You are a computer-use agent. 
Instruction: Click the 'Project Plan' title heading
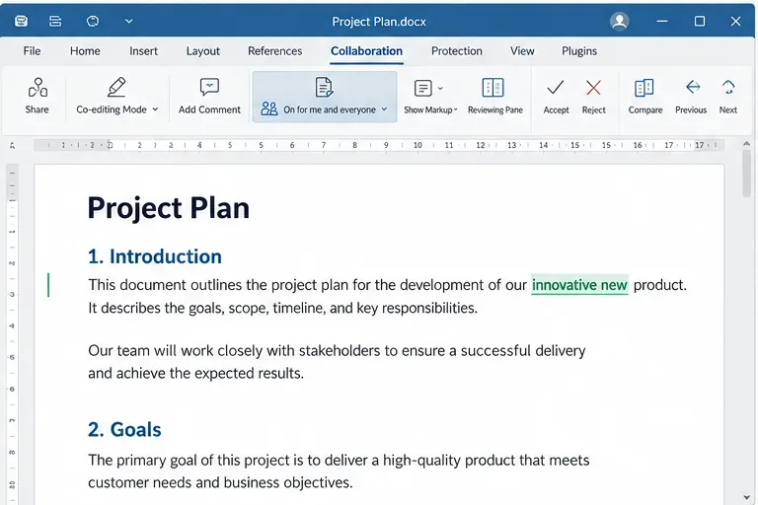click(x=169, y=208)
